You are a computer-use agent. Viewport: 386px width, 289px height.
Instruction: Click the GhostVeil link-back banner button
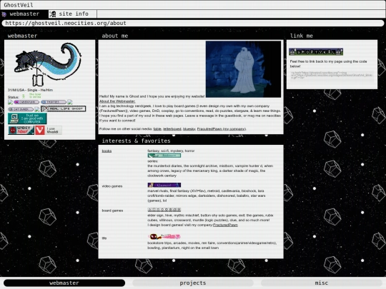point(316,51)
